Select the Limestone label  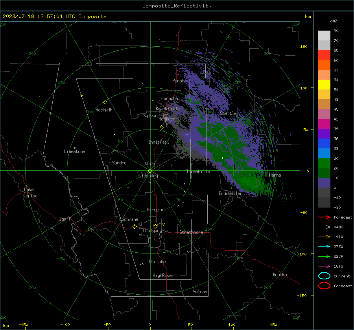pos(74,151)
